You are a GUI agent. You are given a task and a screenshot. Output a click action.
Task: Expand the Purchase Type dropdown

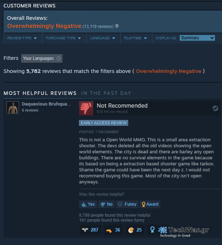(64, 38)
